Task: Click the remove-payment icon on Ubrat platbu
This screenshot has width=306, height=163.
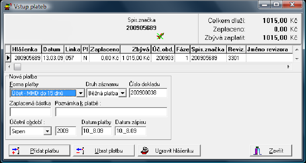Action: click(80, 151)
